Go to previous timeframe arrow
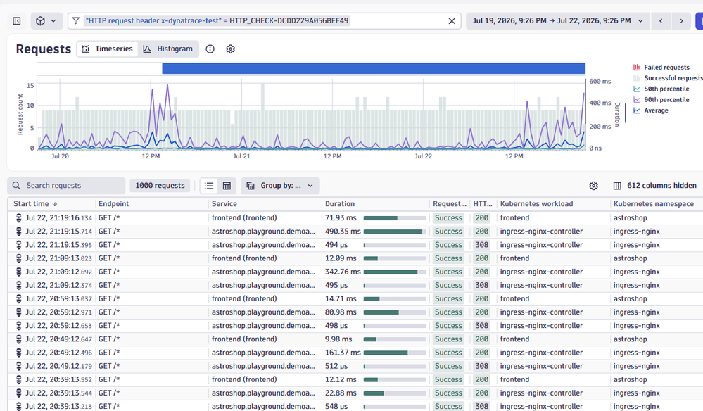This screenshot has height=411, width=703. click(661, 21)
